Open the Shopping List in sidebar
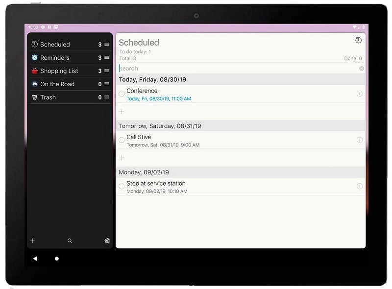This screenshot has width=392, height=289. (x=59, y=71)
